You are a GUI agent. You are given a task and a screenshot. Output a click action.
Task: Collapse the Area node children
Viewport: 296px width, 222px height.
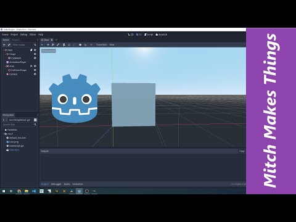[x=6, y=66]
